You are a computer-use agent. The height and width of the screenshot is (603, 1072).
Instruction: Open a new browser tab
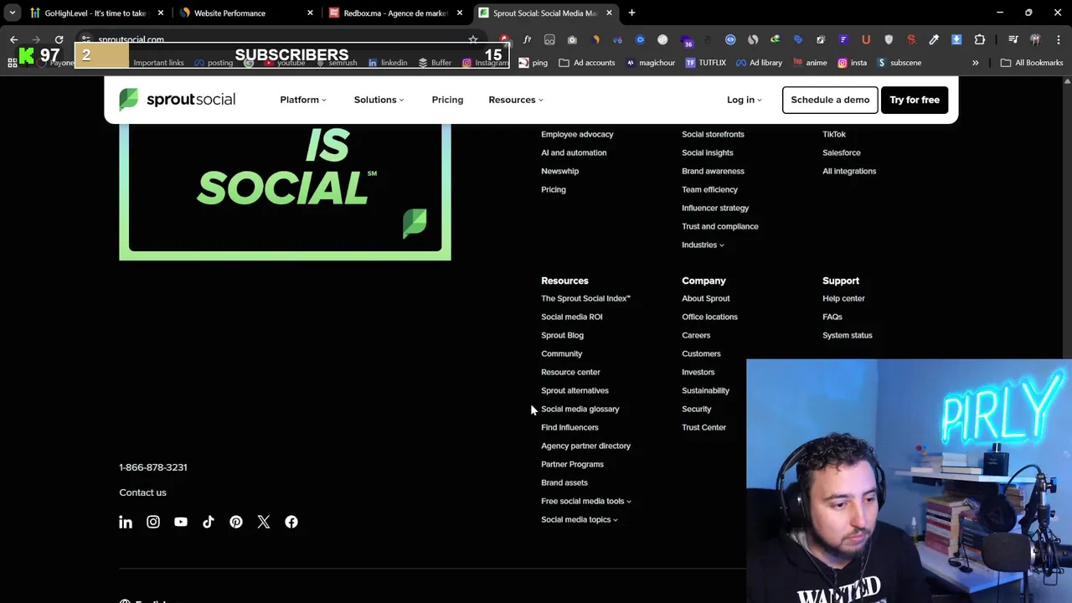(631, 13)
